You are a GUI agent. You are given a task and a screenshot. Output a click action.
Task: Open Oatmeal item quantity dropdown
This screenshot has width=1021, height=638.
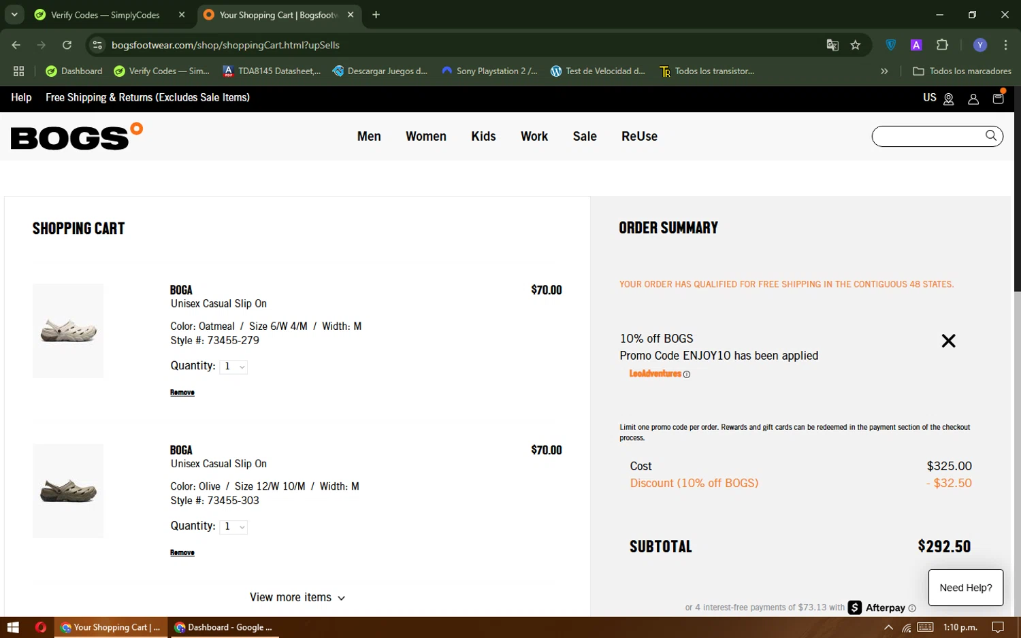coord(233,367)
